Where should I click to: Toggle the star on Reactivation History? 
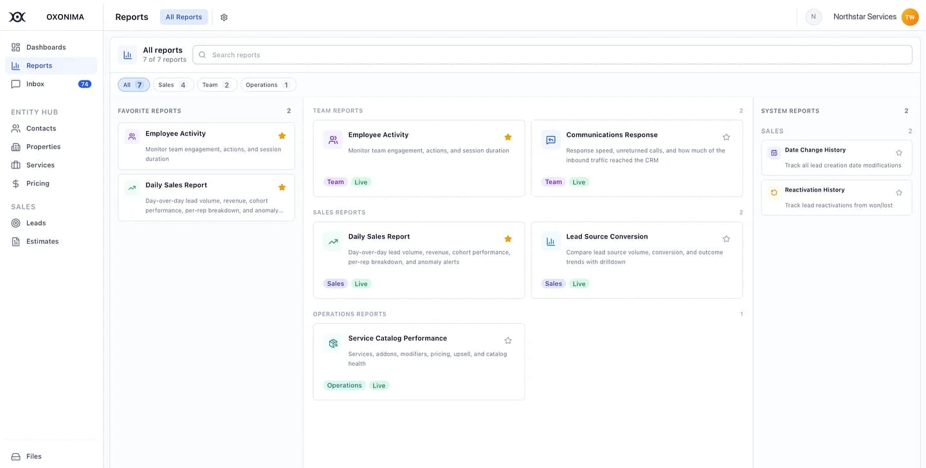[x=899, y=193]
